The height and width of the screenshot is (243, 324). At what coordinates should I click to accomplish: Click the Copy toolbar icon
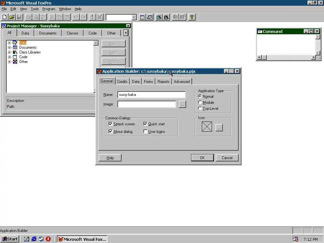coord(59,17)
